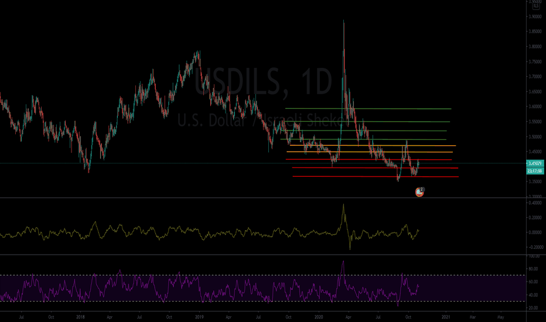Select the purple RSI indicator line

click(x=209, y=290)
